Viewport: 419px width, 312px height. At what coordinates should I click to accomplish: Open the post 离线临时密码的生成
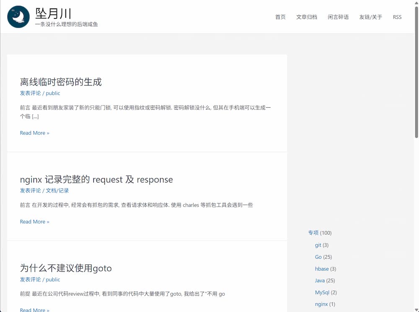tap(61, 82)
